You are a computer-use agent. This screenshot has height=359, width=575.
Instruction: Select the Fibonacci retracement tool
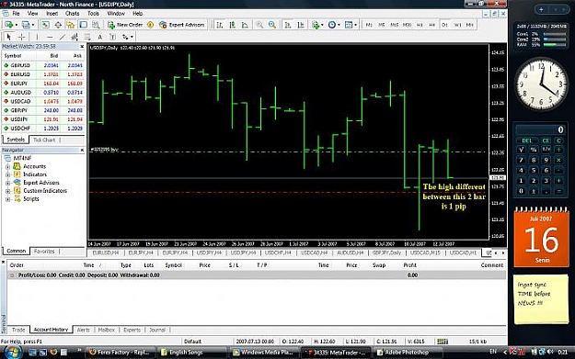[x=87, y=37]
